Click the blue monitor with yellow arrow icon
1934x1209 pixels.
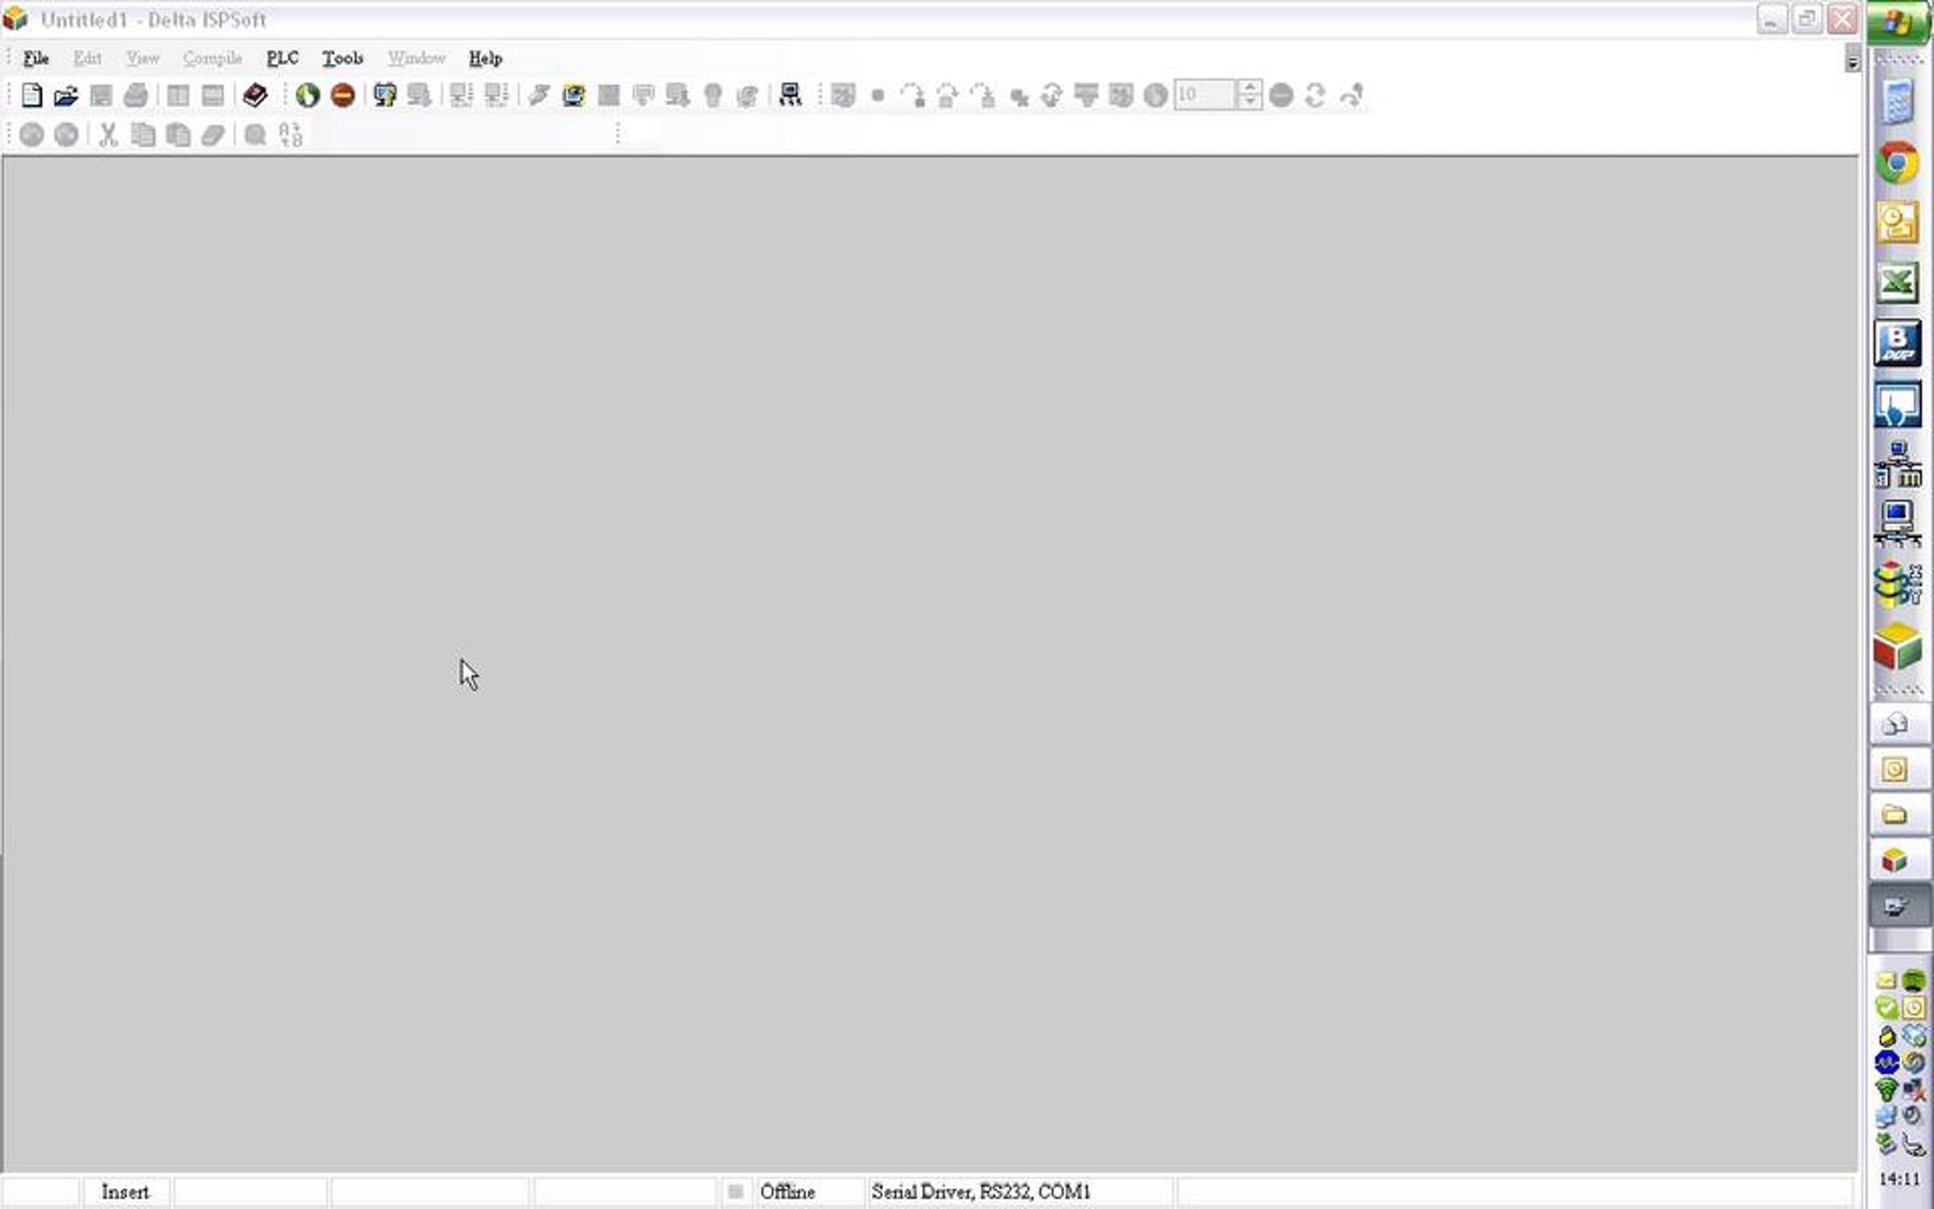point(384,95)
